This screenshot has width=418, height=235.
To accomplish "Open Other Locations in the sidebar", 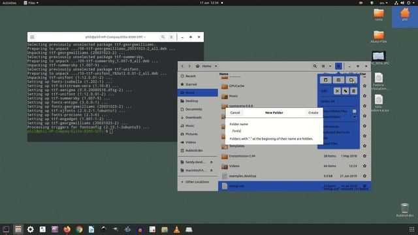I will tap(198, 181).
